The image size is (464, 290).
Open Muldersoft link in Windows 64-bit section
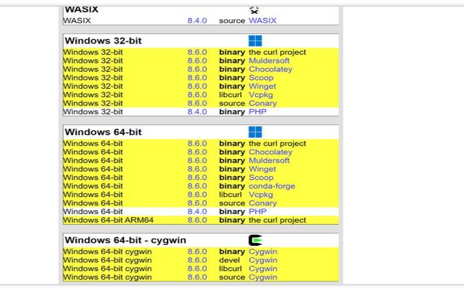click(269, 161)
